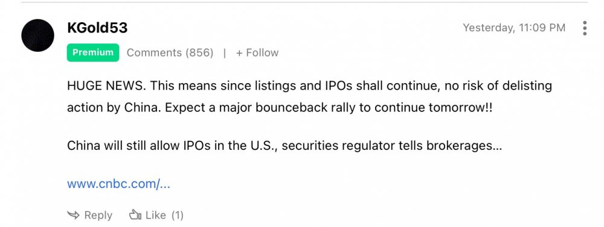Click the green Premium badge
Screen dimensions: 604x227
click(x=93, y=52)
